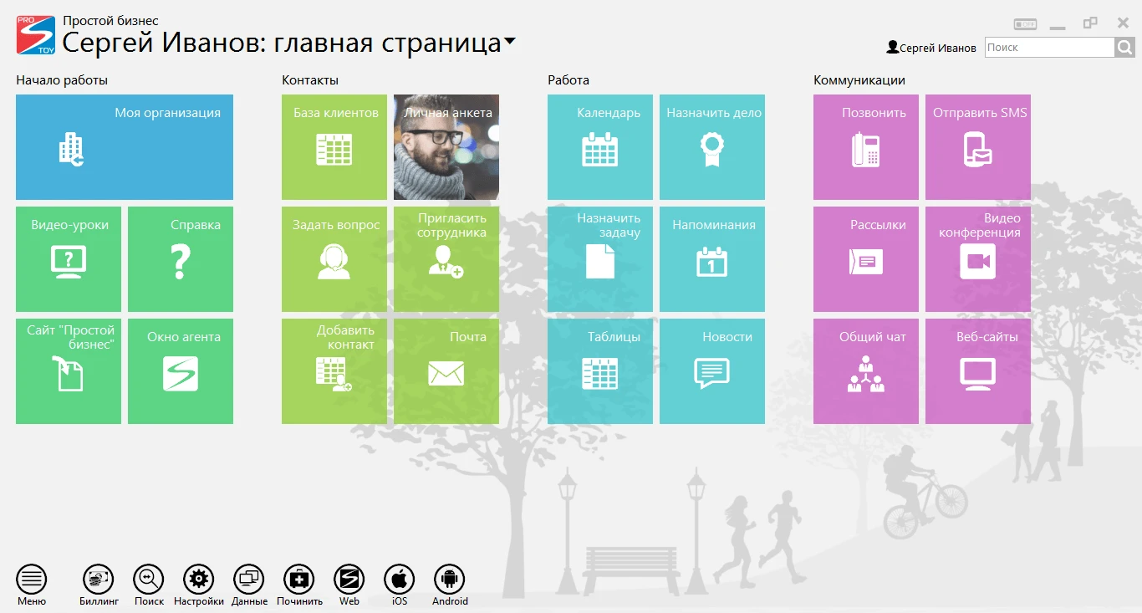Image resolution: width=1142 pixels, height=613 pixels.
Task: Open the Web icon in bottom bar
Action: point(349,579)
